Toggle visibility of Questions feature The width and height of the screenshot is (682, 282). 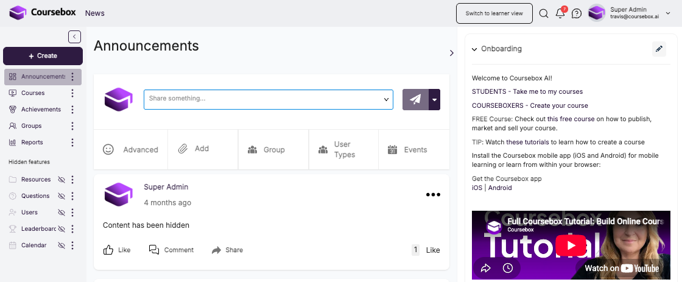62,196
